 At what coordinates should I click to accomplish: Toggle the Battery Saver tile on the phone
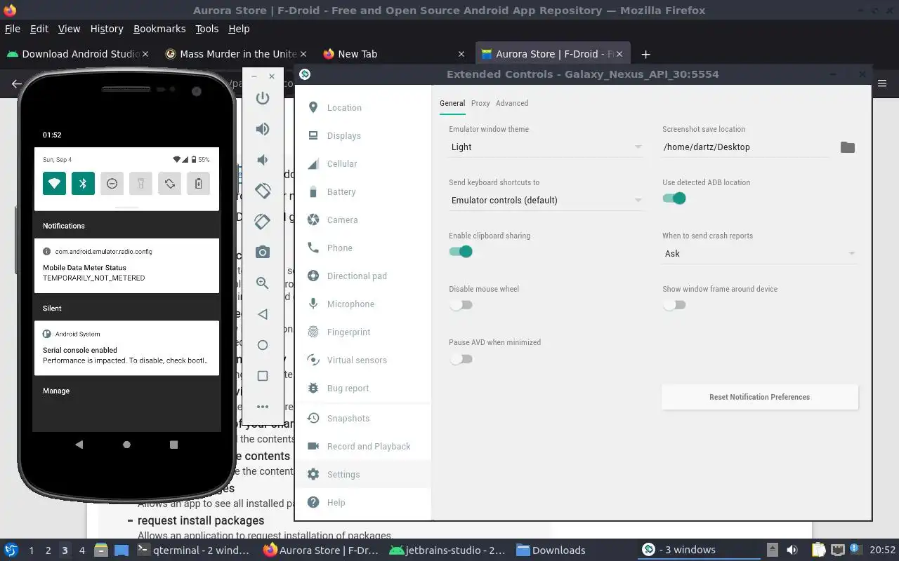[198, 184]
